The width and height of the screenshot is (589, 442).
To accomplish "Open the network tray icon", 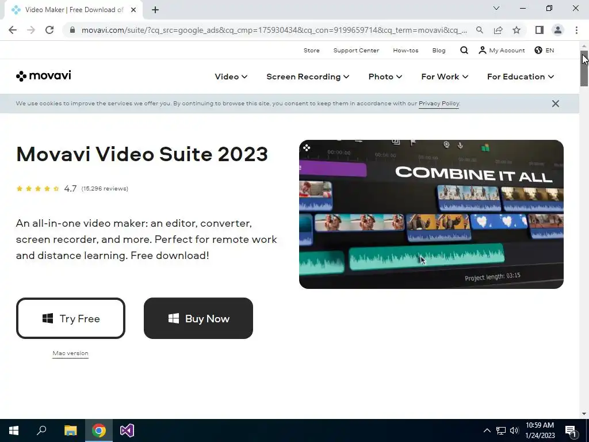I will tap(501, 430).
